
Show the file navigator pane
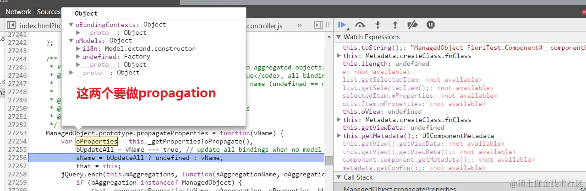tap(11, 25)
